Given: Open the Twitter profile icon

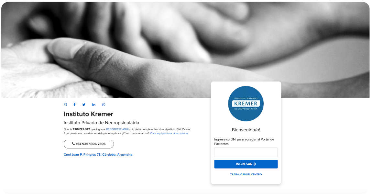Looking at the screenshot, I should tap(84, 105).
